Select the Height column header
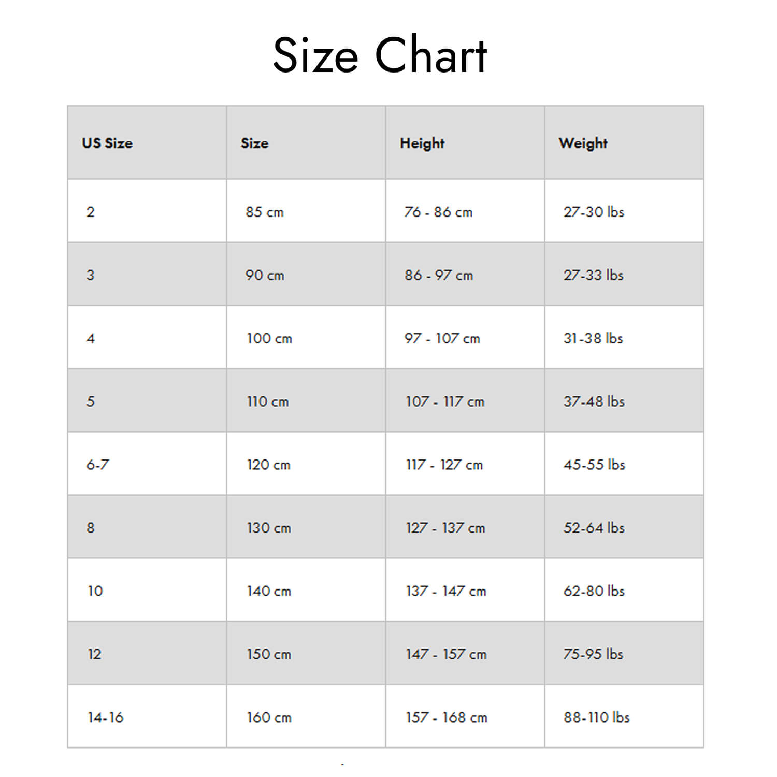The width and height of the screenshot is (777, 777). click(x=465, y=143)
